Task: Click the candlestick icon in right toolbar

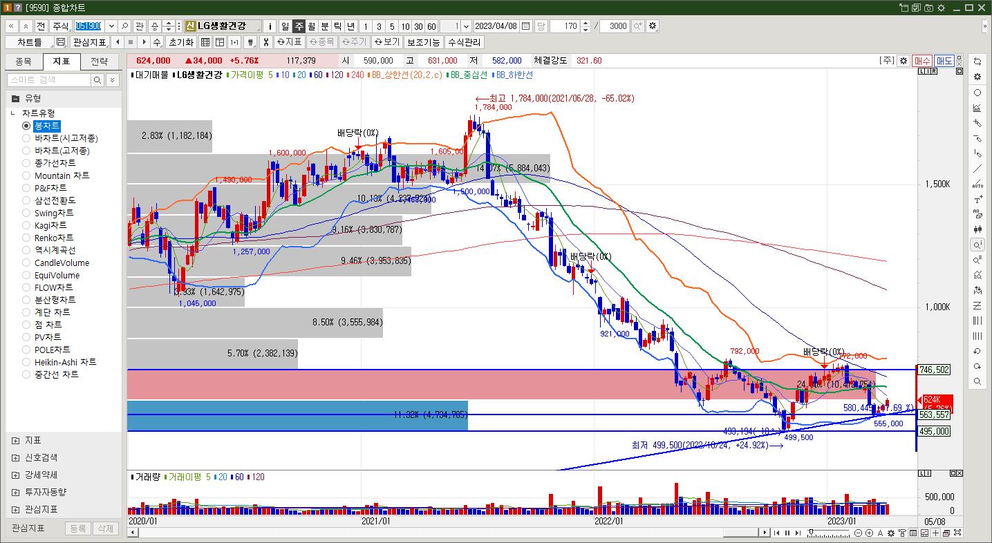Action: pos(977,229)
